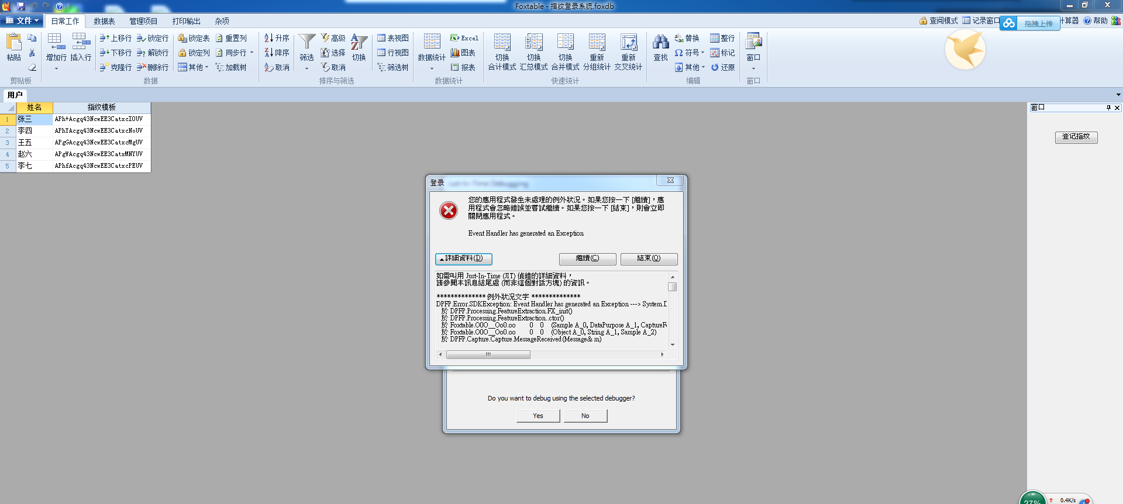Click the Save icon in the title bar
This screenshot has height=504, width=1123.
point(21,6)
